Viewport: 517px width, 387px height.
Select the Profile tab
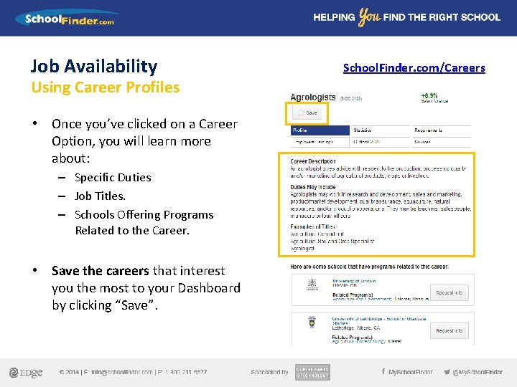pyautogui.click(x=320, y=130)
